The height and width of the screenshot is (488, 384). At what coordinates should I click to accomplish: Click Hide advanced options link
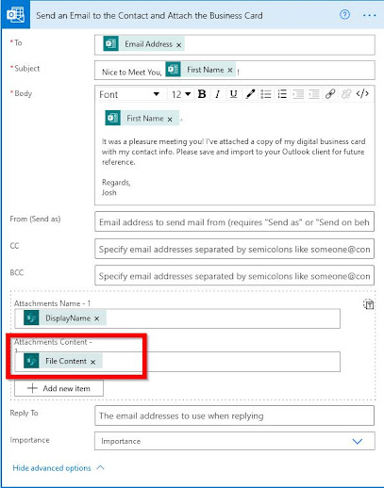[58, 468]
